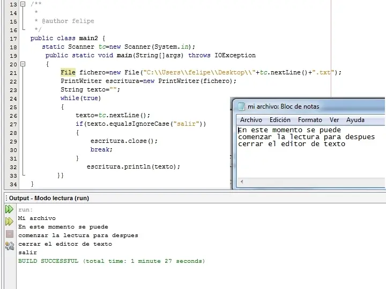386x289 pixels.
Task: Collapse the Javadoc comment fold at line 13
Action: pos(23,4)
